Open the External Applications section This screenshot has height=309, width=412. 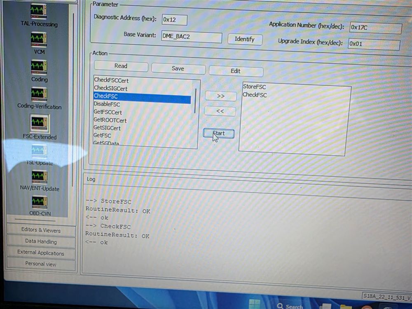(41, 253)
